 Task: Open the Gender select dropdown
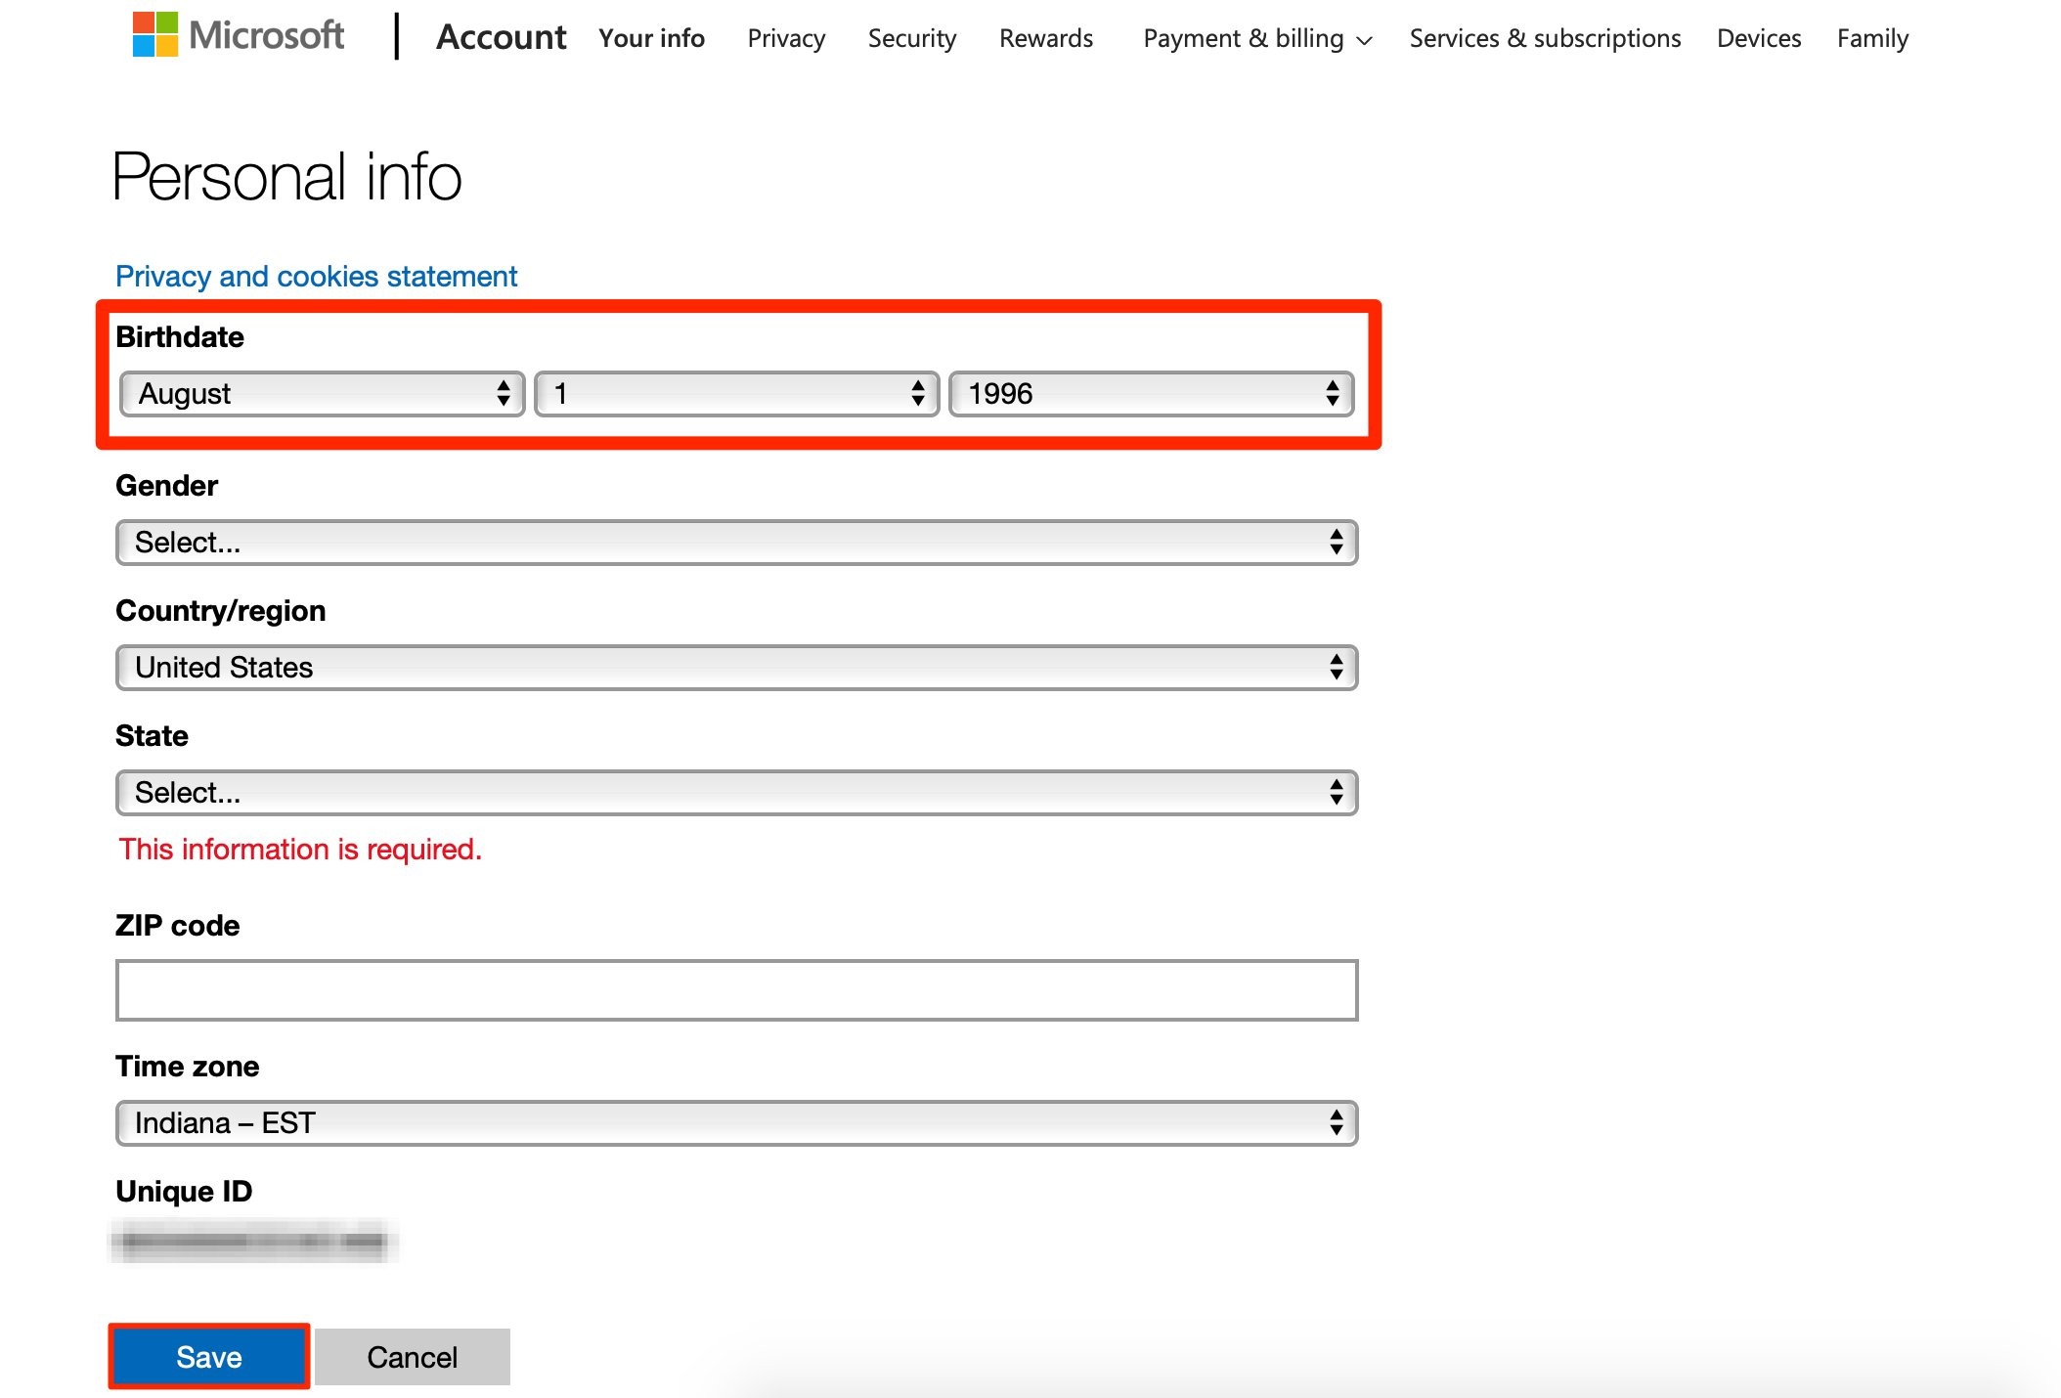[x=735, y=542]
